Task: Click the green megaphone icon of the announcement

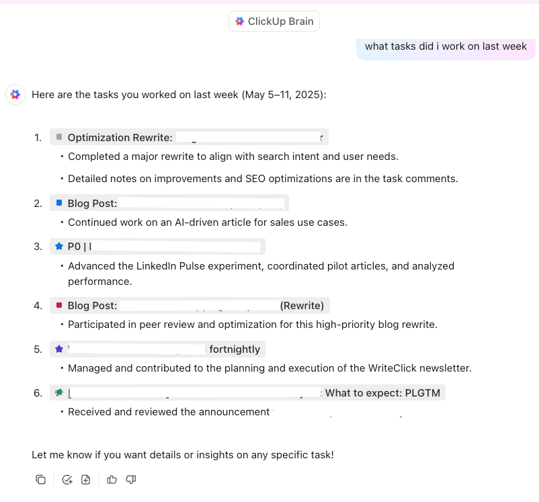Action: coord(59,392)
